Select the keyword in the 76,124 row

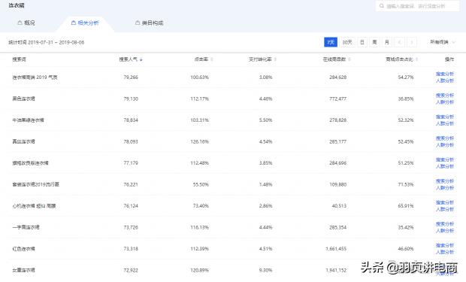click(34, 206)
